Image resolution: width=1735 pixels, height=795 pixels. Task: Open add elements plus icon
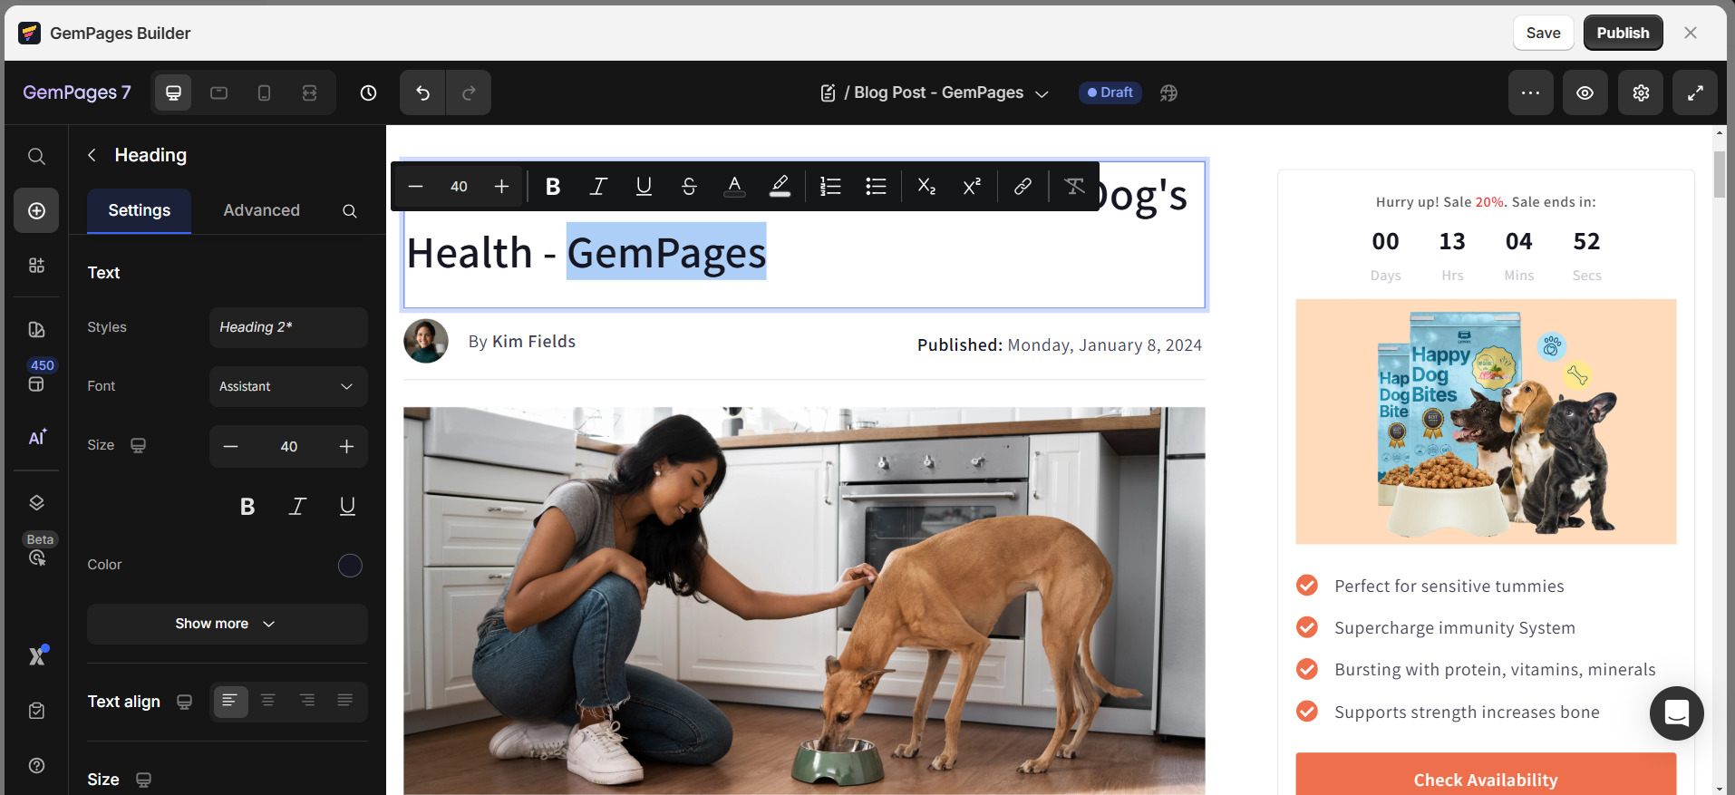click(36, 210)
